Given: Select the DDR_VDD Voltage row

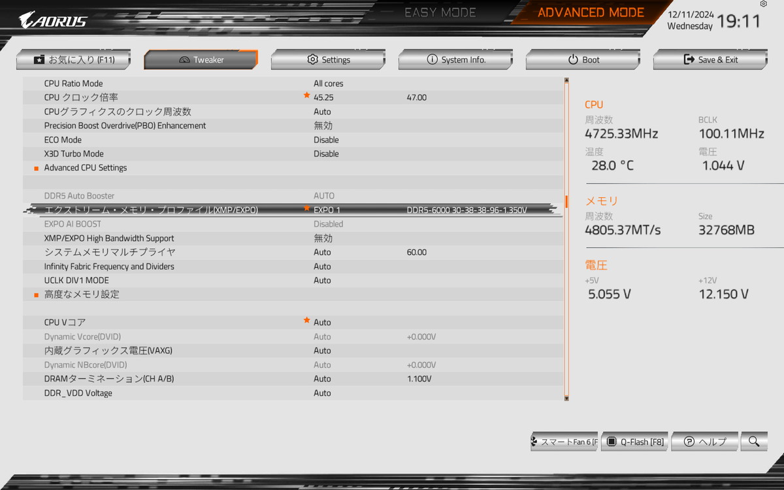Looking at the screenshot, I should point(293,393).
